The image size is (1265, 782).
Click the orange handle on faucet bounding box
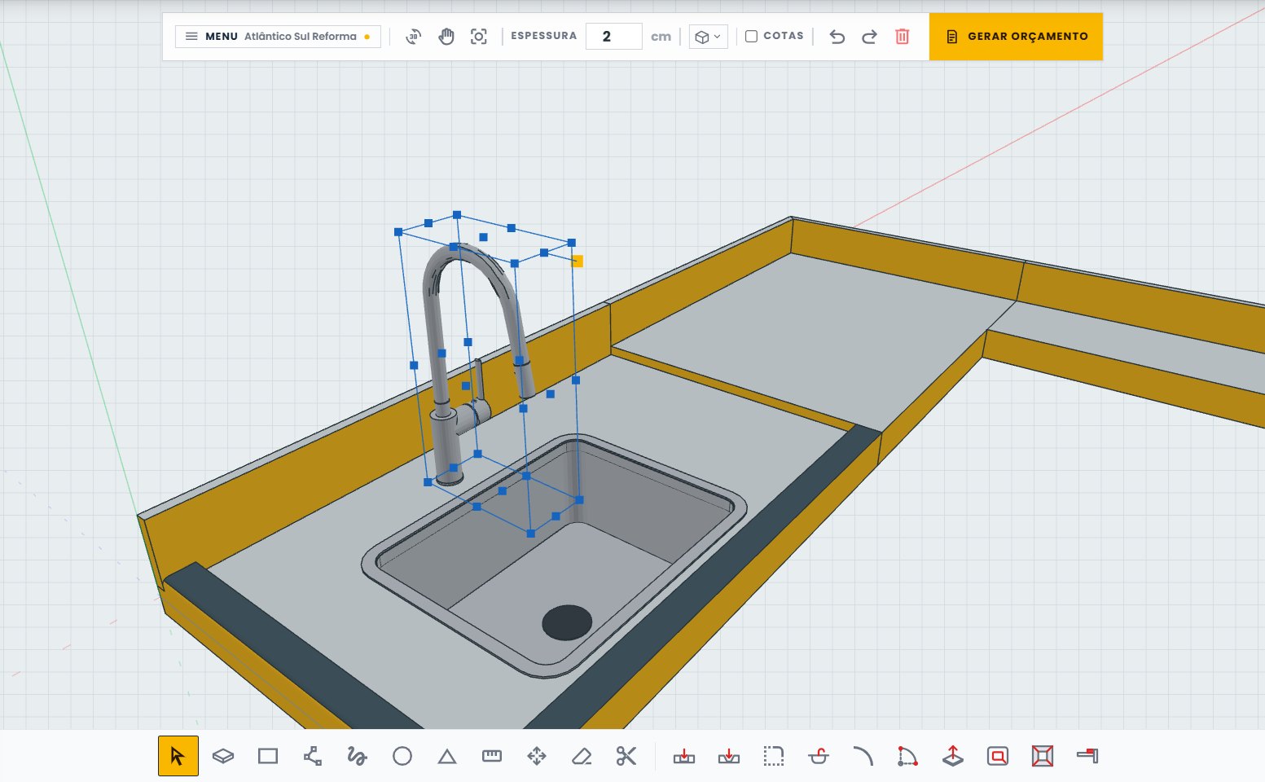(x=578, y=261)
